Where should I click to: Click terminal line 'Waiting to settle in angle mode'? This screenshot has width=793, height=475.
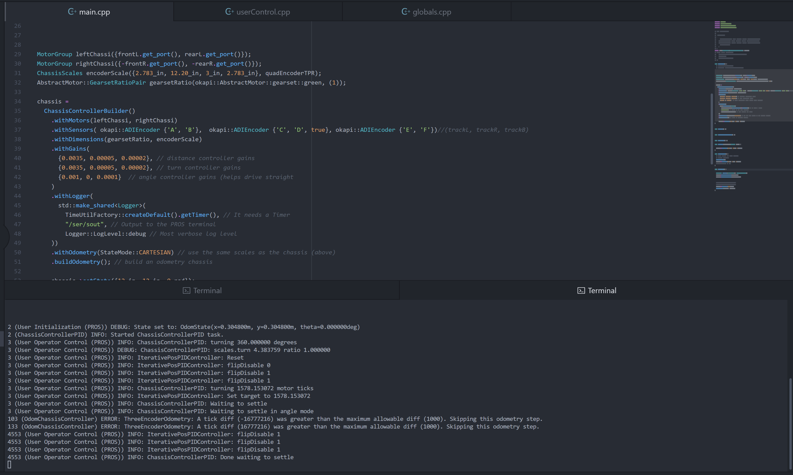click(x=161, y=411)
